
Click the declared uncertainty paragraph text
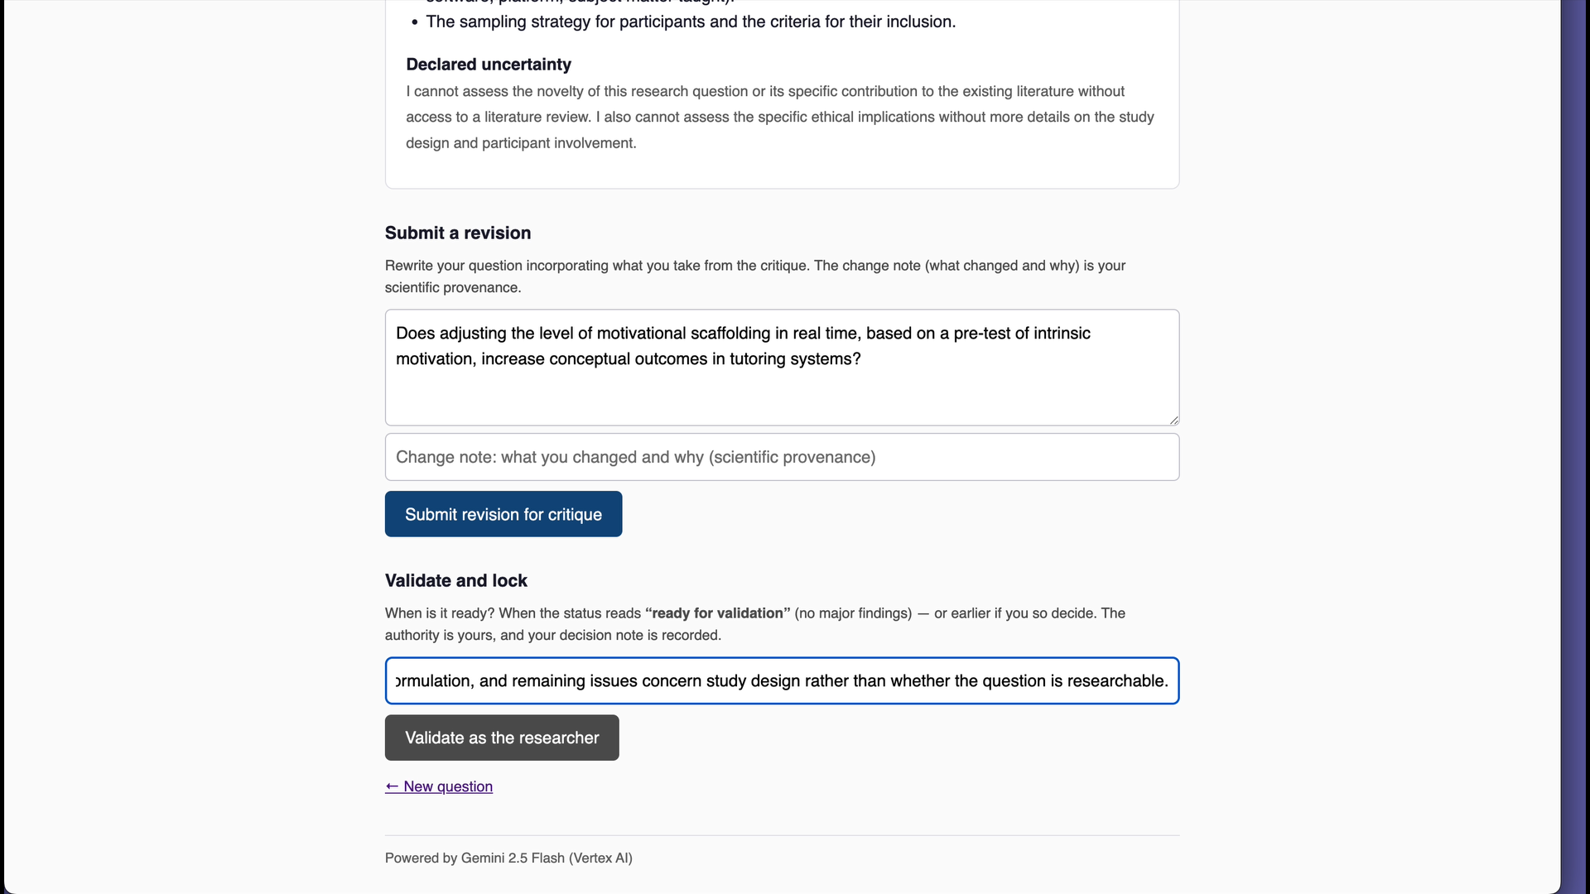[780, 117]
